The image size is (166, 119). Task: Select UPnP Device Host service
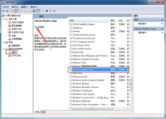pos(99,45)
